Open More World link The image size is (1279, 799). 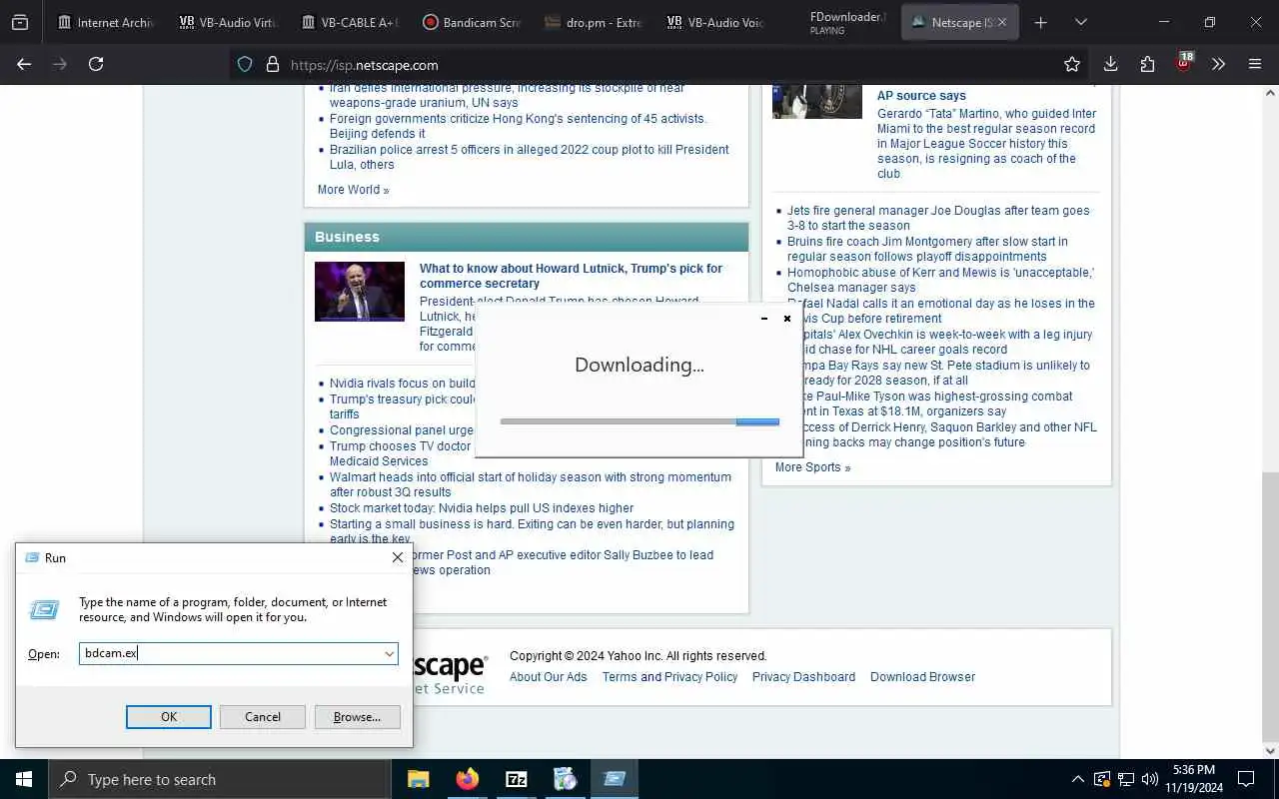353,190
